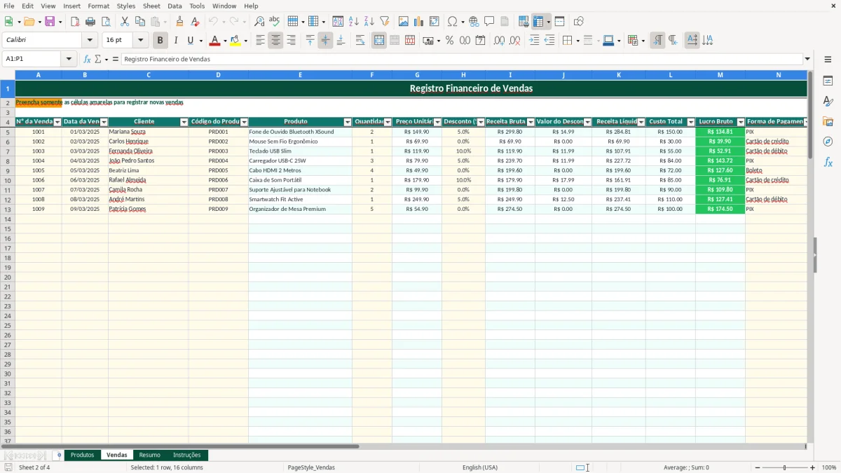
Task: Click the Cut scissors icon
Action: click(x=125, y=22)
